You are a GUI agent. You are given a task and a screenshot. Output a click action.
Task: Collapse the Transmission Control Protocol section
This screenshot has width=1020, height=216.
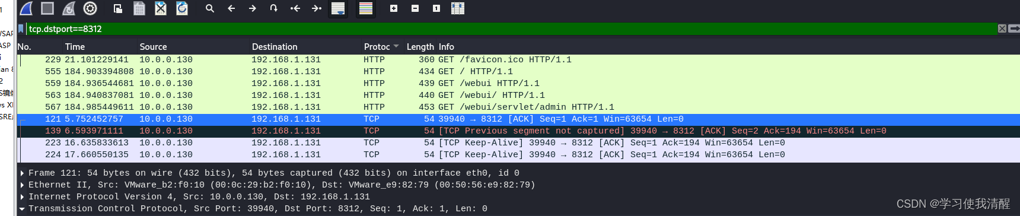pos(22,209)
